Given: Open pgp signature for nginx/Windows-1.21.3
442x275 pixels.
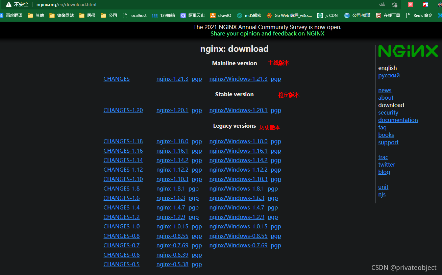Looking at the screenshot, I should click(x=276, y=79).
